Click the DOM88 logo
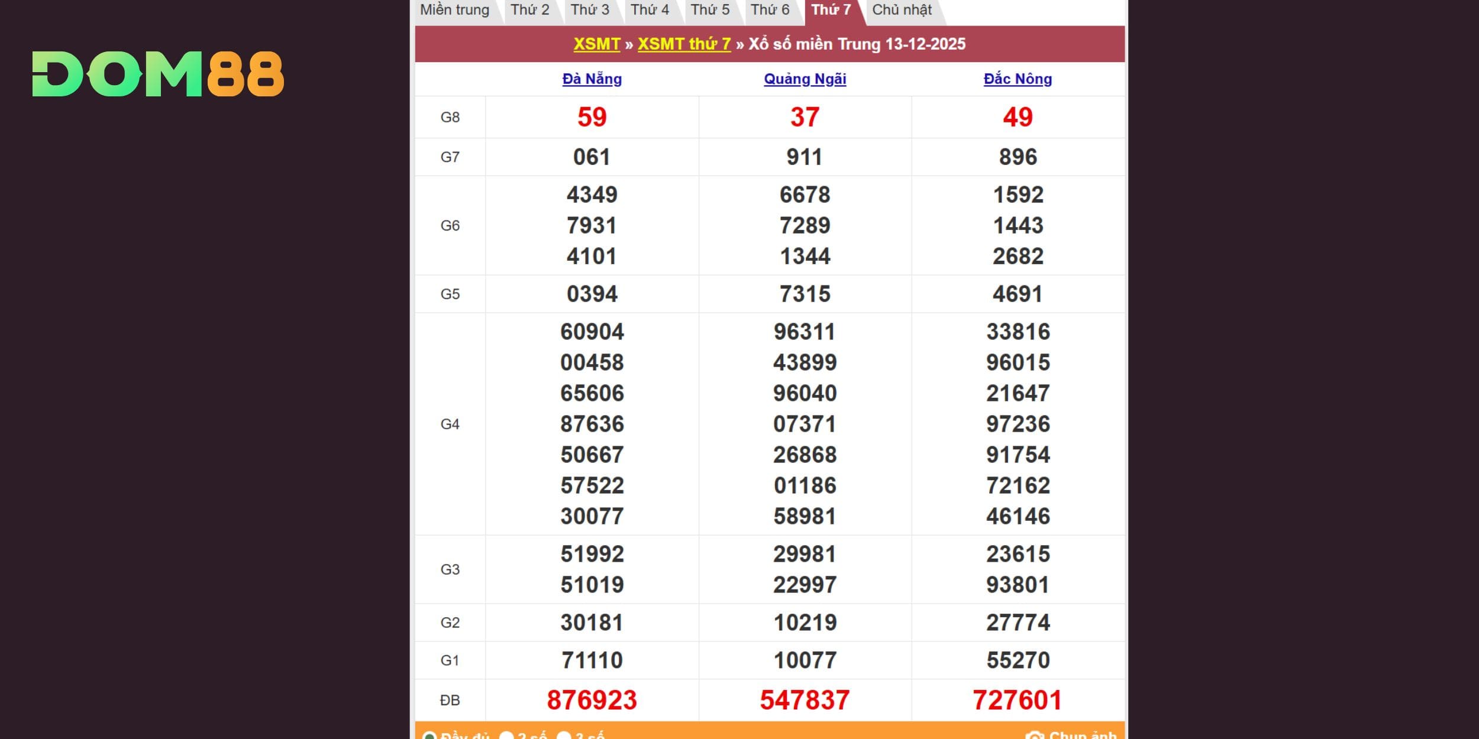The width and height of the screenshot is (1479, 739). (158, 74)
